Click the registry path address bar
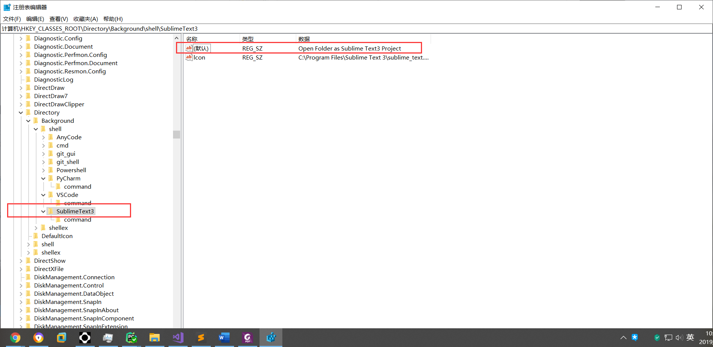This screenshot has height=347, width=713. tap(356, 28)
